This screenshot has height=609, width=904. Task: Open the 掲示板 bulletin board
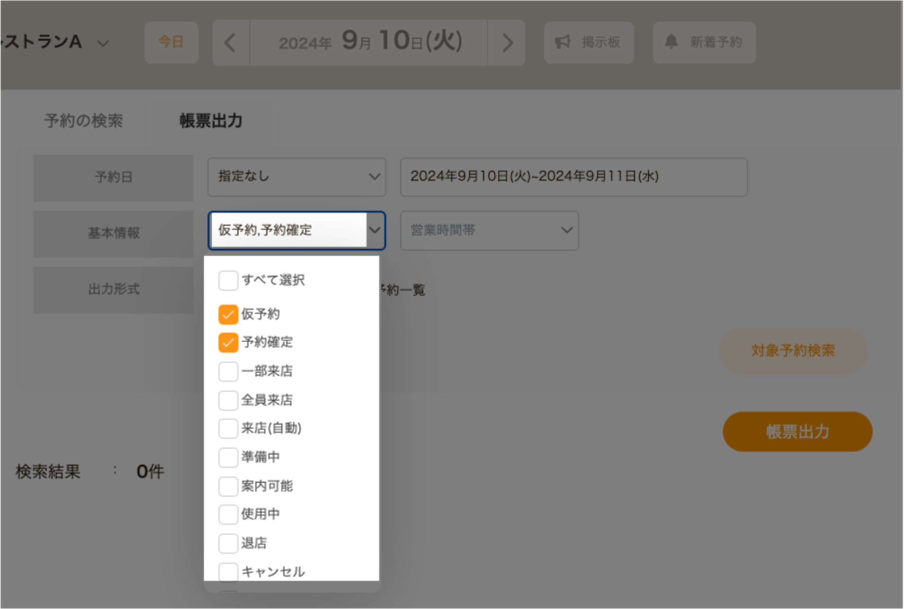pyautogui.click(x=589, y=42)
